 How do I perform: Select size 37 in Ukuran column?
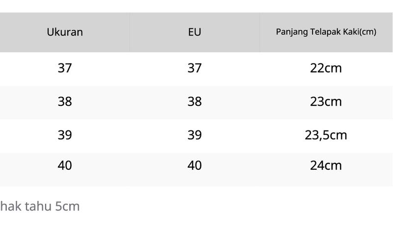click(x=65, y=68)
